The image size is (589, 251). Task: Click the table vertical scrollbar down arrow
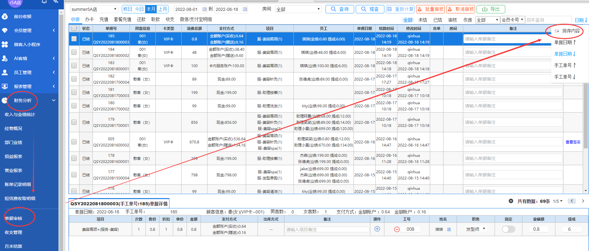point(586,191)
